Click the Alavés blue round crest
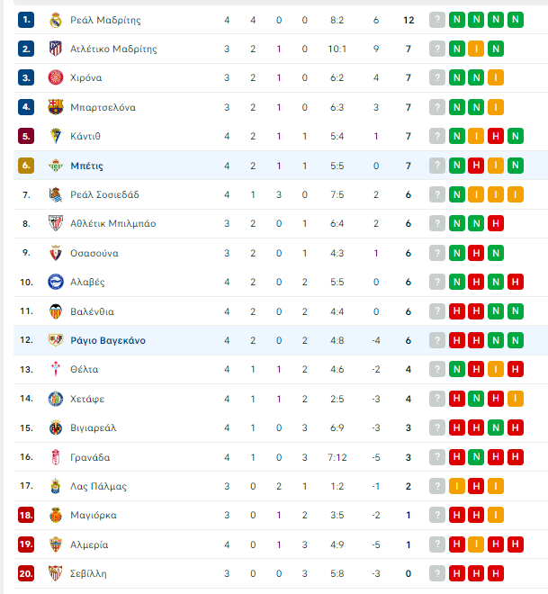548x594 pixels. (56, 282)
